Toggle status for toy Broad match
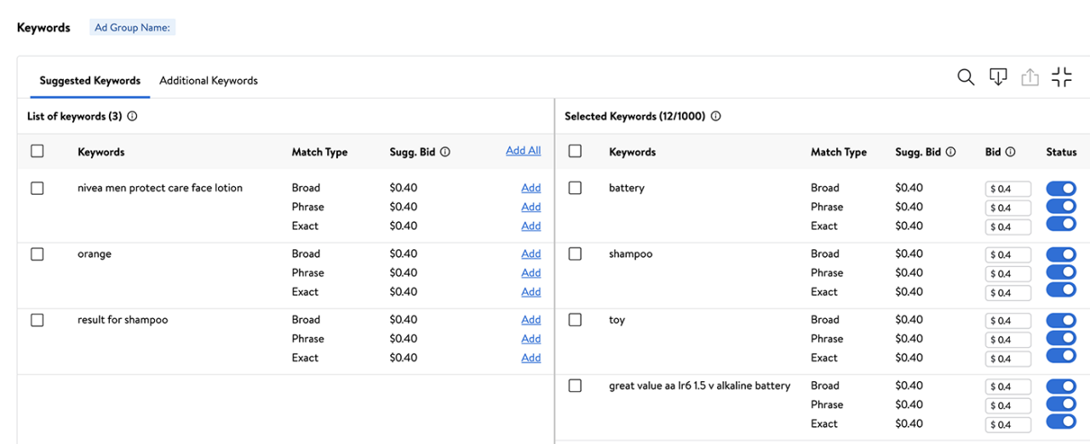Image resolution: width=1090 pixels, height=444 pixels. coord(1061,320)
